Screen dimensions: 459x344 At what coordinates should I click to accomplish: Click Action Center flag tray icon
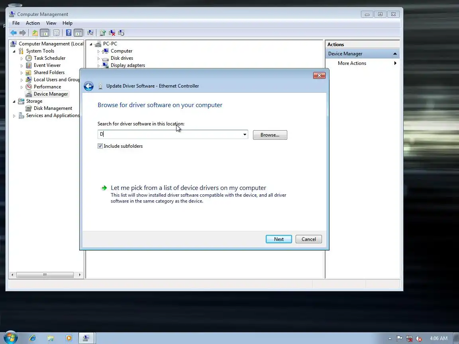point(399,338)
